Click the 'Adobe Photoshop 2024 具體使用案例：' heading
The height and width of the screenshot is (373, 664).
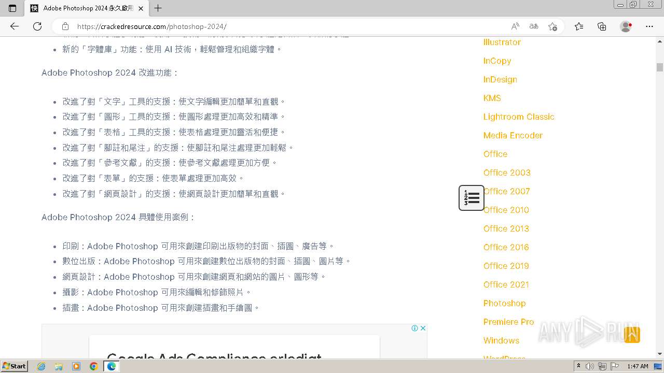118,217
